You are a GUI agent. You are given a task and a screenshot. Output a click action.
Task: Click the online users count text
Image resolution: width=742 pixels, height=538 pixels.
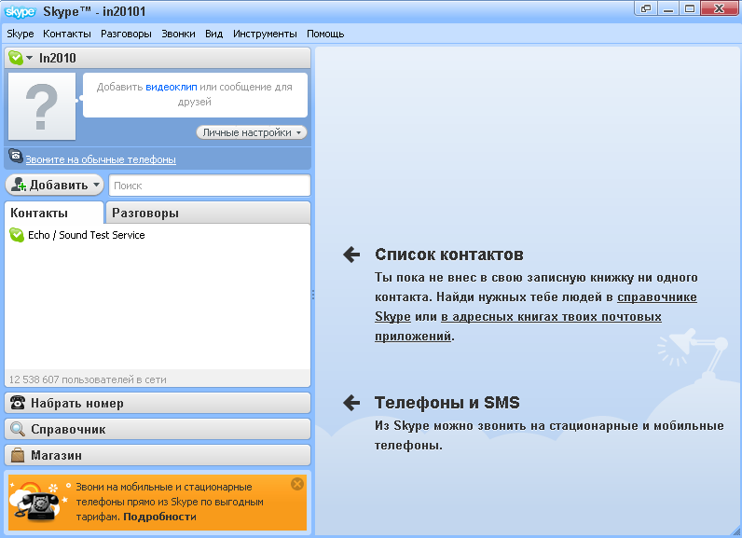pyautogui.click(x=88, y=379)
